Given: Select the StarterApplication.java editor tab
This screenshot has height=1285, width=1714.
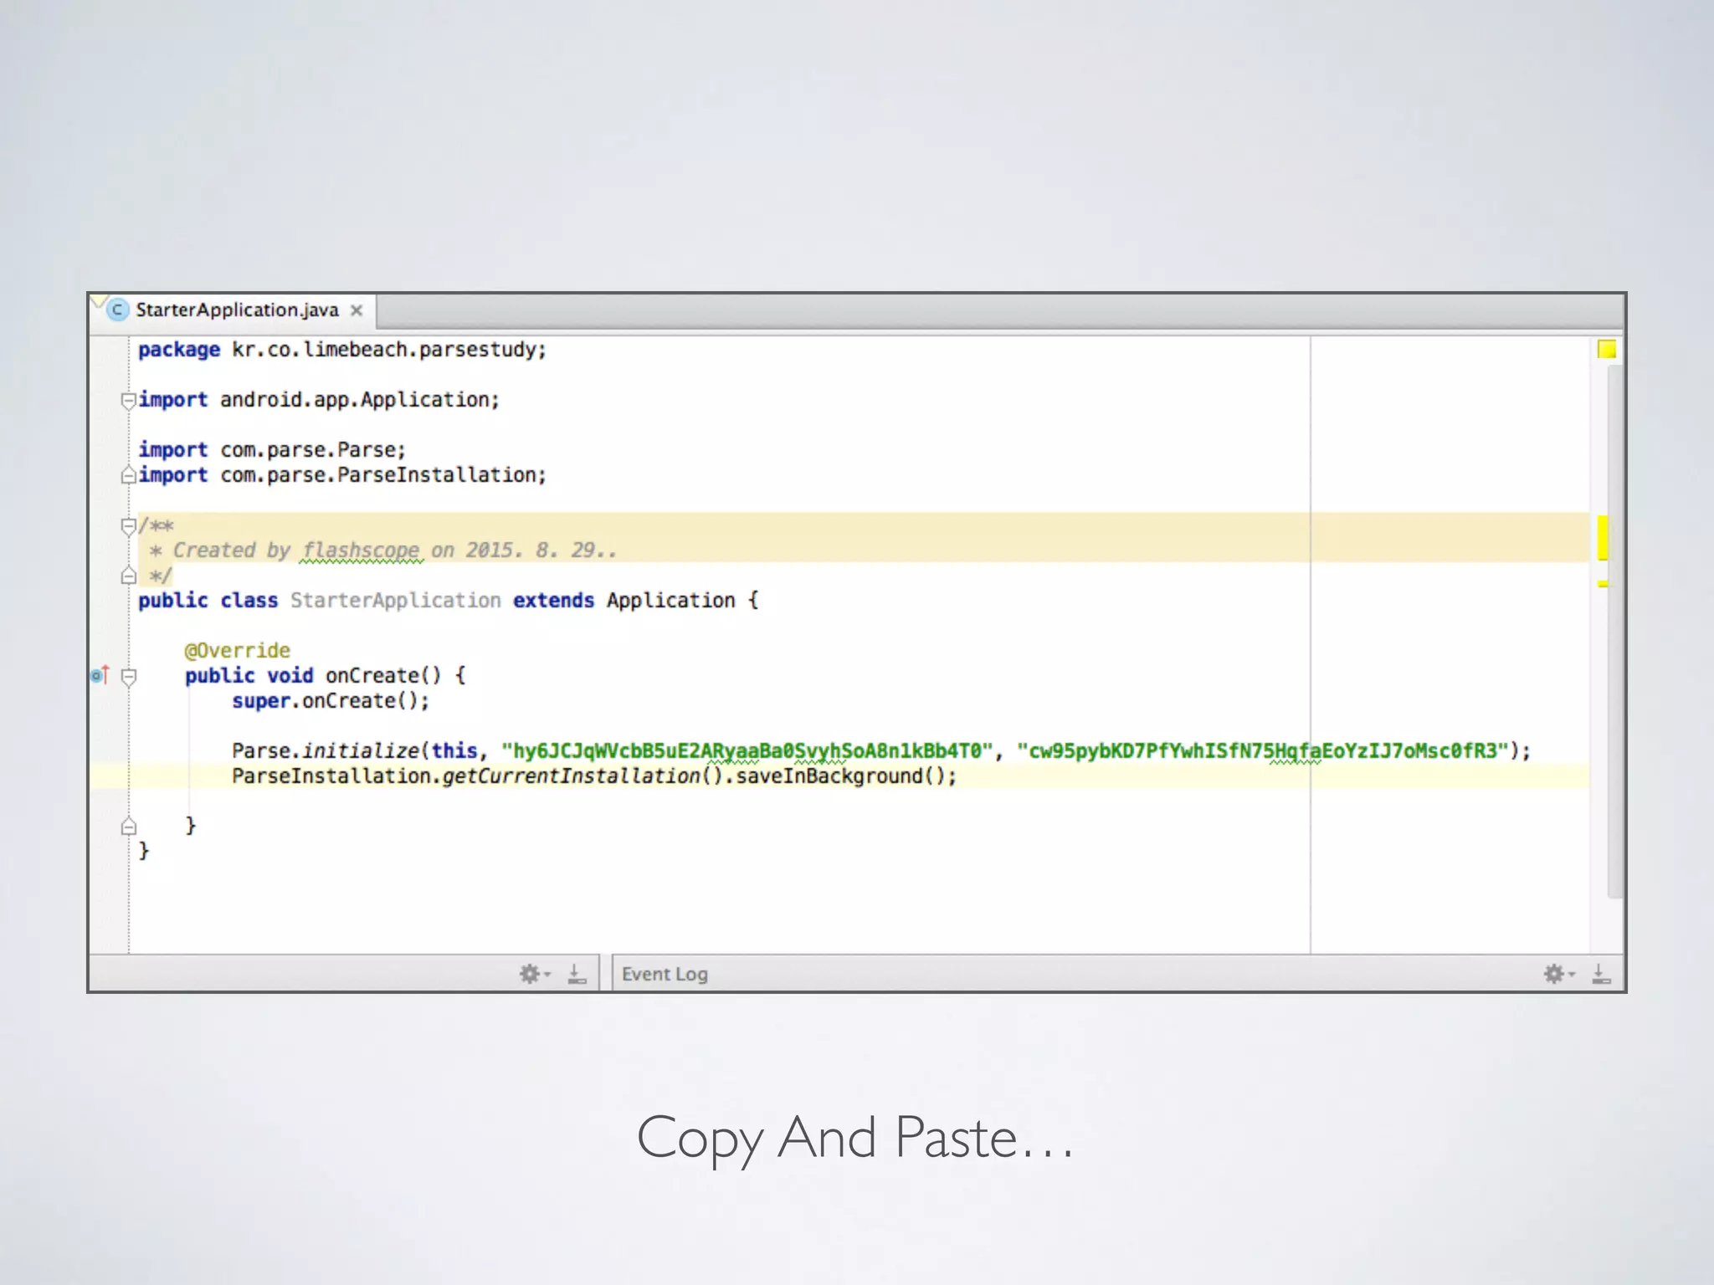Looking at the screenshot, I should click(x=233, y=310).
